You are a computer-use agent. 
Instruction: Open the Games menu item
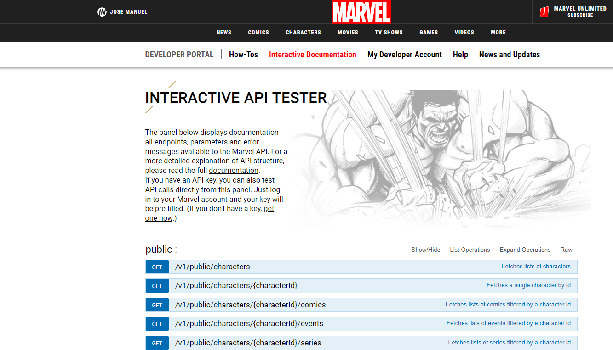click(429, 33)
